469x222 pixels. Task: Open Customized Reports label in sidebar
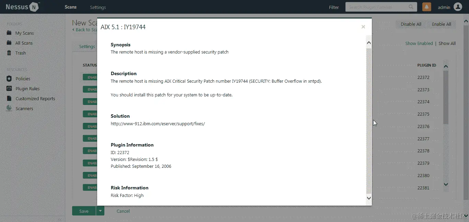pos(35,99)
